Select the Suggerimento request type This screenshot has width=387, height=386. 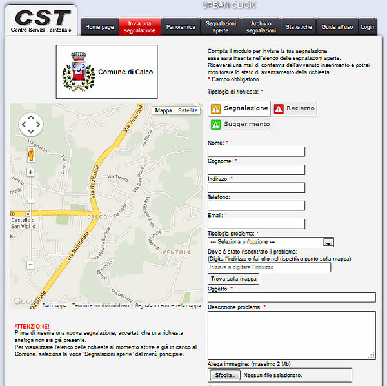[240, 124]
